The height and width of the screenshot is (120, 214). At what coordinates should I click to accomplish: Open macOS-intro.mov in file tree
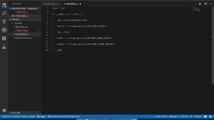25,38
